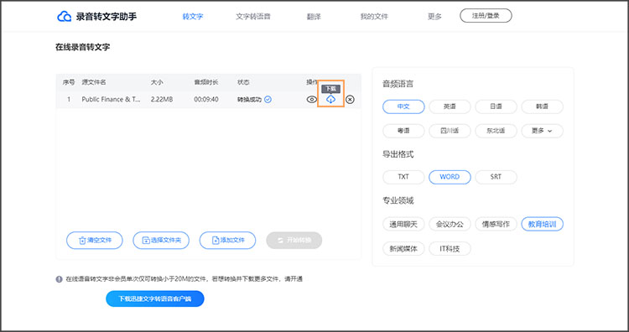Select 教育培训 professional field
This screenshot has width=629, height=332.
click(x=542, y=224)
